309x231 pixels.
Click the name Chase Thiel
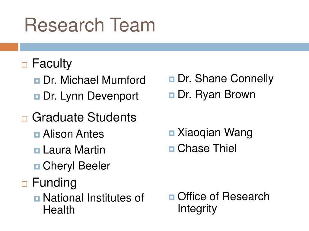pyautogui.click(x=207, y=148)
